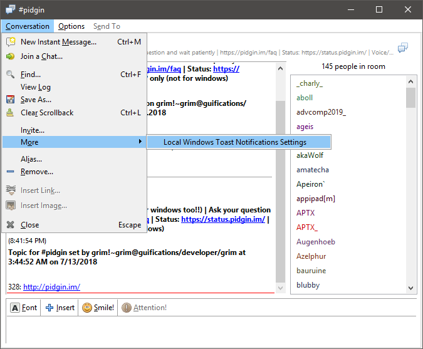Follow the https:// status link at top
423x349 pixels.
point(226,69)
